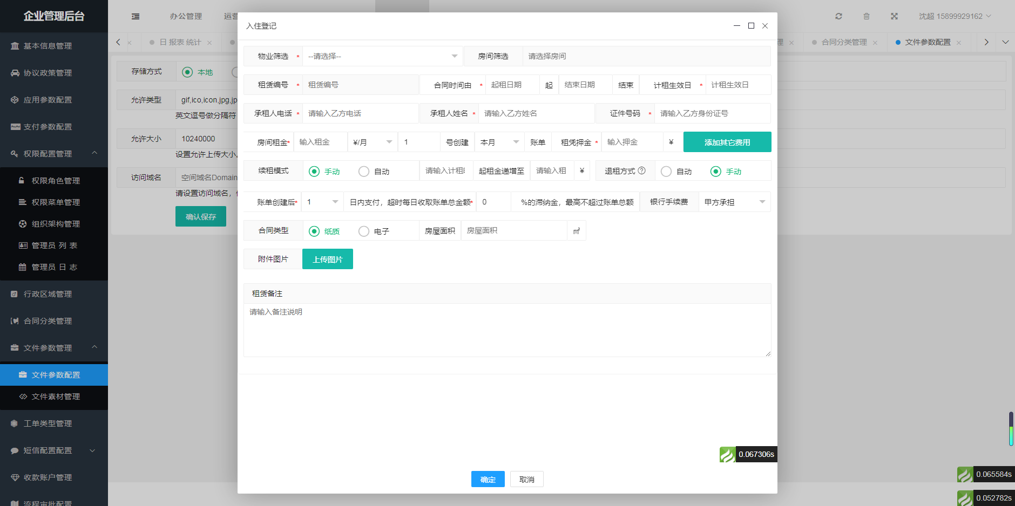Focus the 房屋面积 input field
The image size is (1015, 506).
pos(514,230)
